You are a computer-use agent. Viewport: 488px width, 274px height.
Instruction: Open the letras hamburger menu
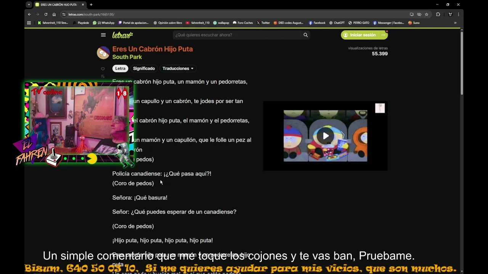[103, 35]
